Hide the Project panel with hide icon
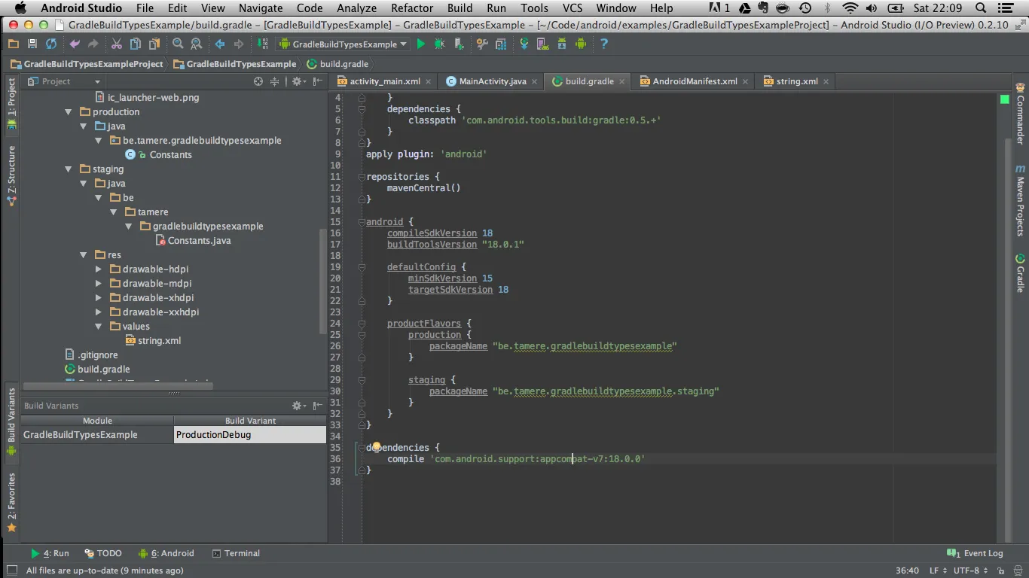The width and height of the screenshot is (1029, 578). tap(317, 81)
